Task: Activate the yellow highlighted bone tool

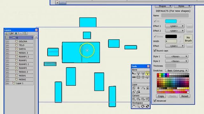Action: click(148, 73)
